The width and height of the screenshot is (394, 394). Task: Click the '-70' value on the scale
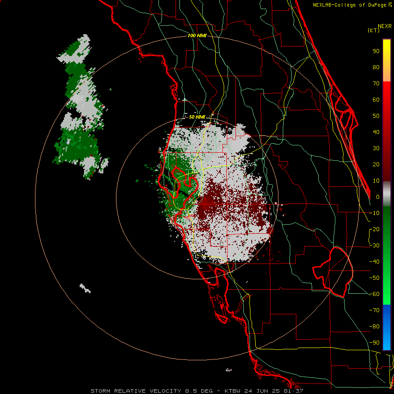(x=374, y=310)
